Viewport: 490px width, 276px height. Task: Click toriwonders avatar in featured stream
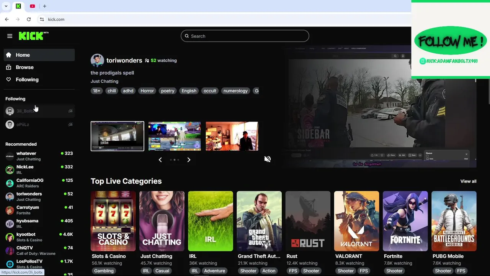97,61
